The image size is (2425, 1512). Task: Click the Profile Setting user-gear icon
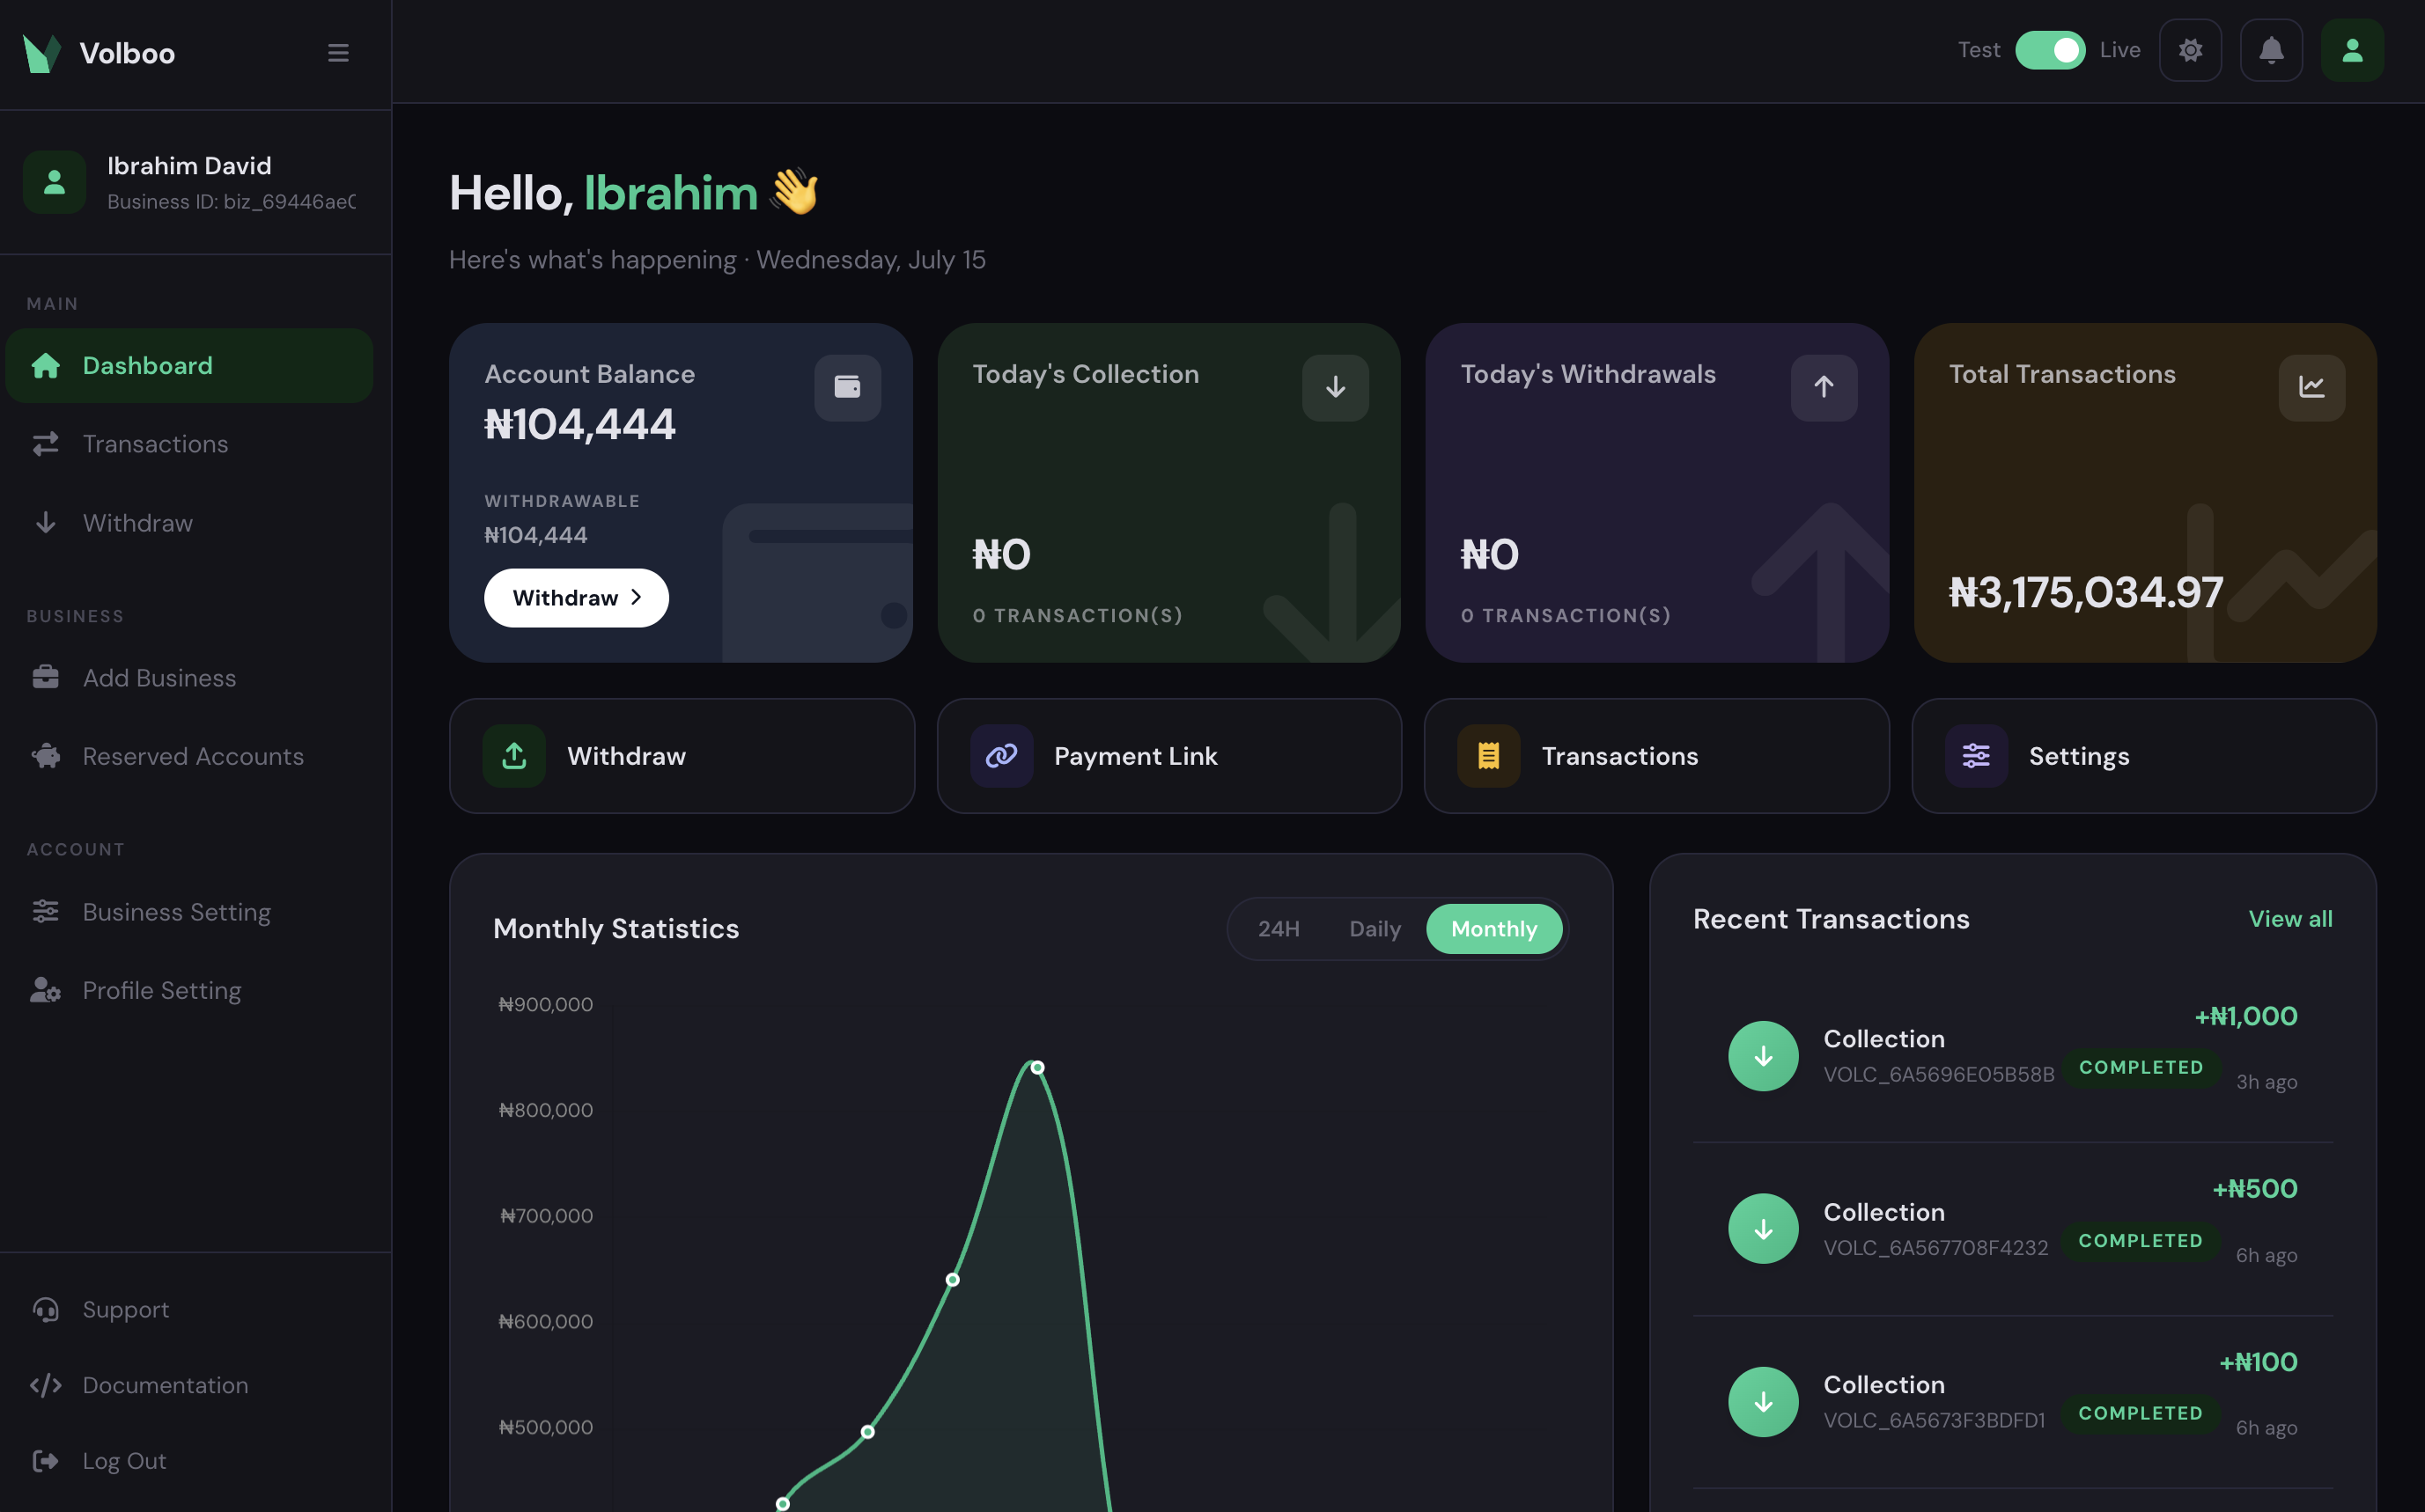tap(45, 991)
